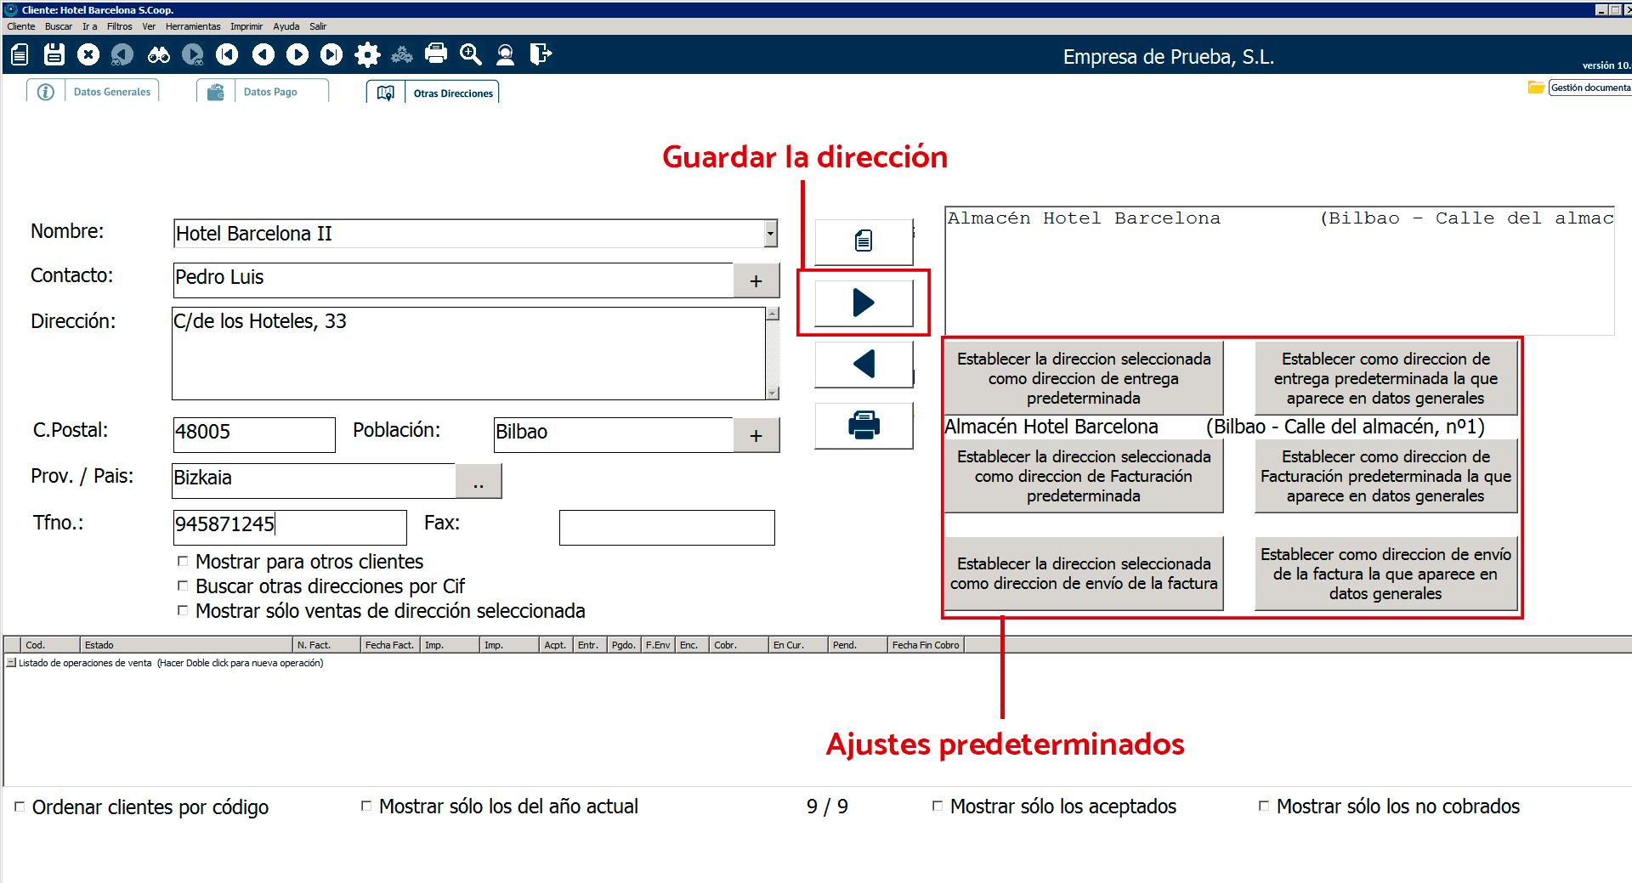
Task: Check 'Buscar otras direcciones por Cif'
Action: coord(182,586)
